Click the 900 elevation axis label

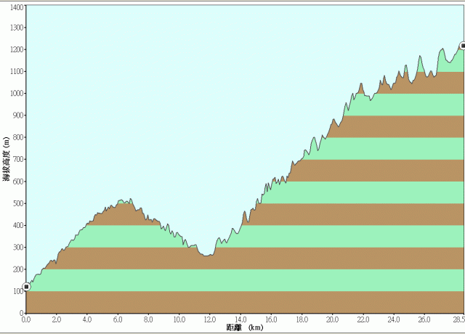tap(18, 115)
